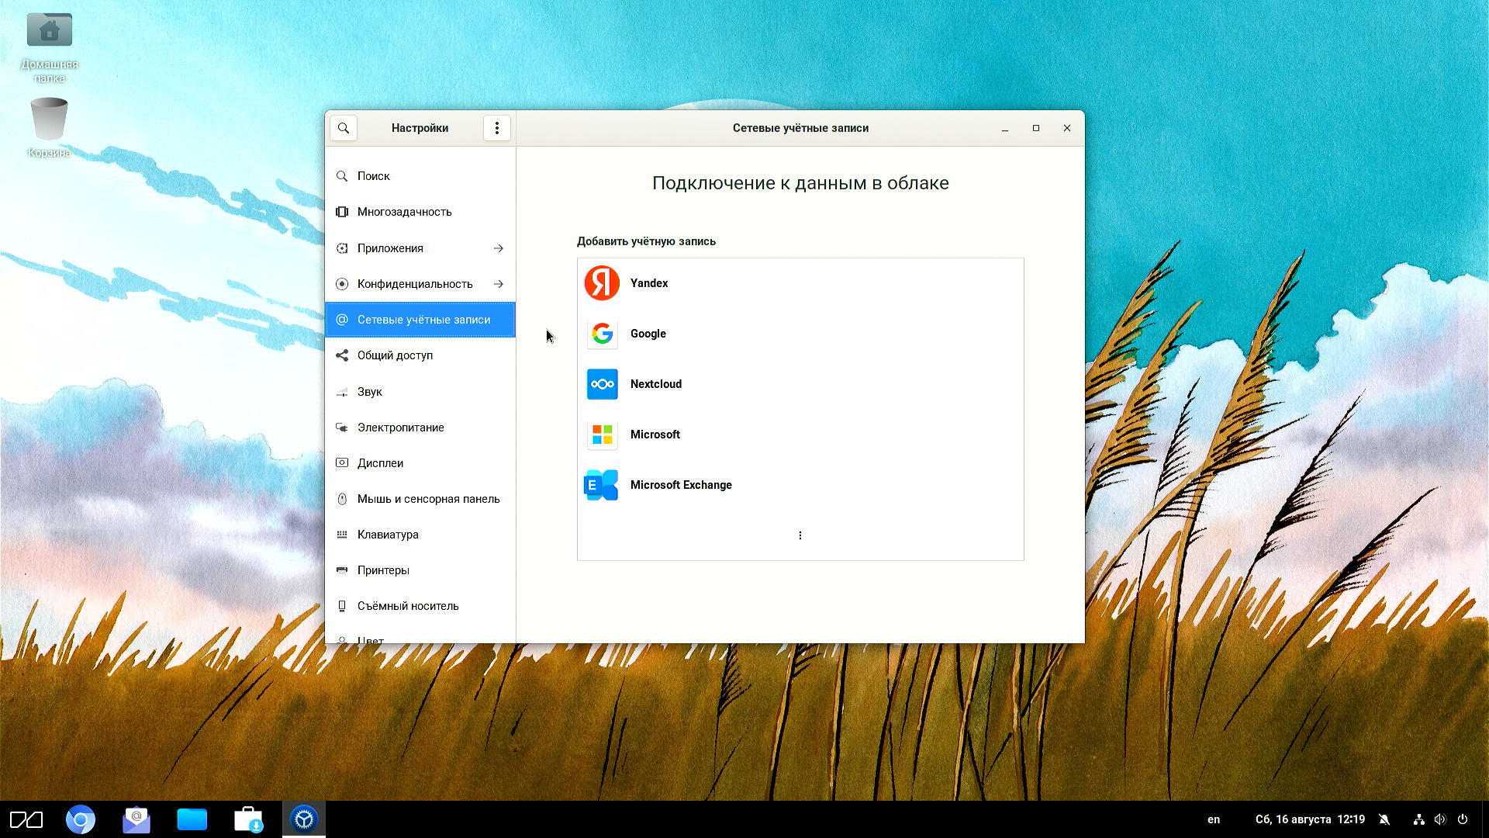Click the Yandex account icon
Image resolution: width=1489 pixels, height=838 pixels.
(602, 283)
